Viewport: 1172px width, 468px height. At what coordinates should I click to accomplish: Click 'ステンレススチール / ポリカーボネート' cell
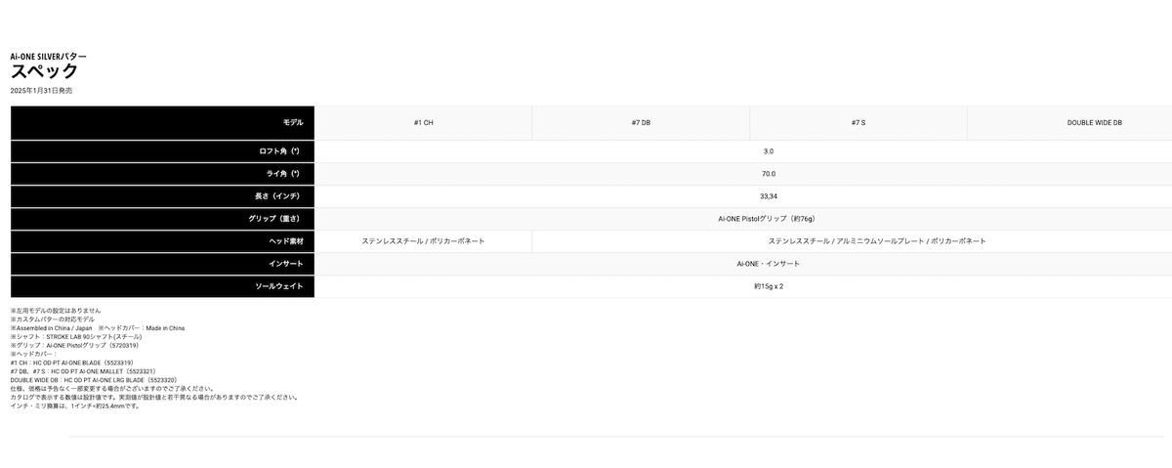[x=424, y=241]
